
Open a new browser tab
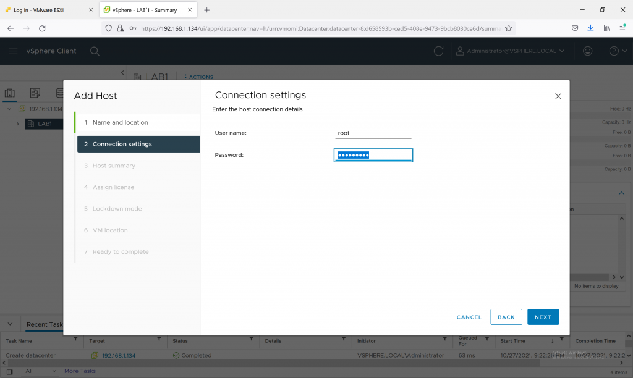206,10
